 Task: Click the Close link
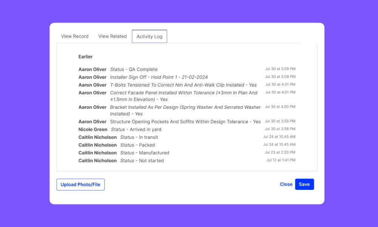286,184
